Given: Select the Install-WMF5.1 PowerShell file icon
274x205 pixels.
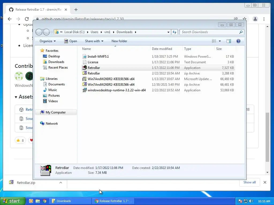Looking at the screenshot, I should pyautogui.click(x=85, y=57).
